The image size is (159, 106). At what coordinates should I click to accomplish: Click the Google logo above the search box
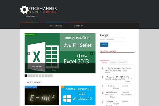[x=104, y=35]
